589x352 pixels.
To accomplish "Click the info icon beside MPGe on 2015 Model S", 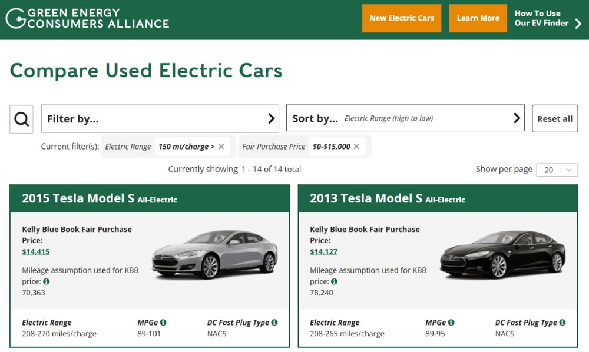I will (x=162, y=322).
